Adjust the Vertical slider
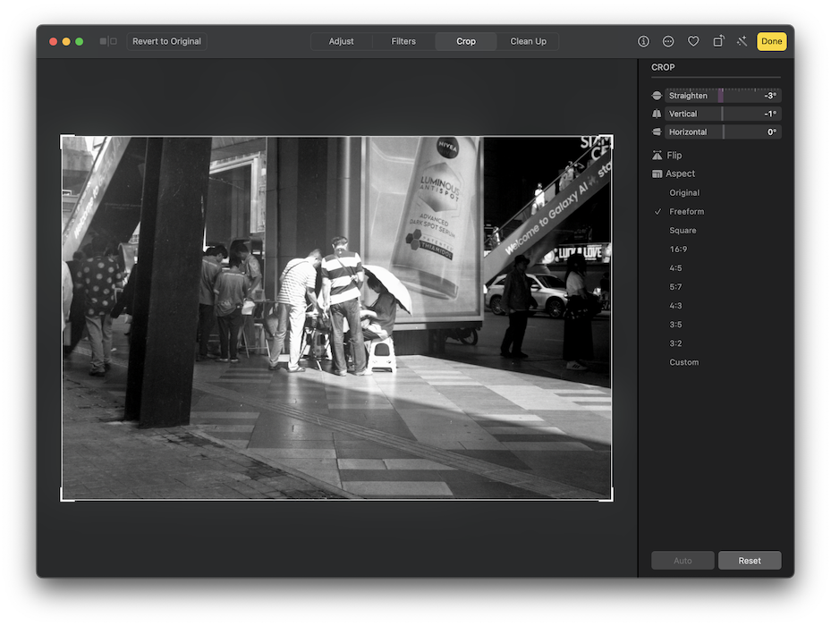 click(x=723, y=114)
